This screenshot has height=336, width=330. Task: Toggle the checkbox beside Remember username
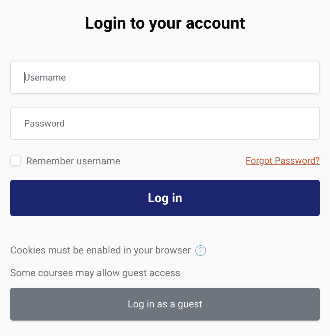15,161
